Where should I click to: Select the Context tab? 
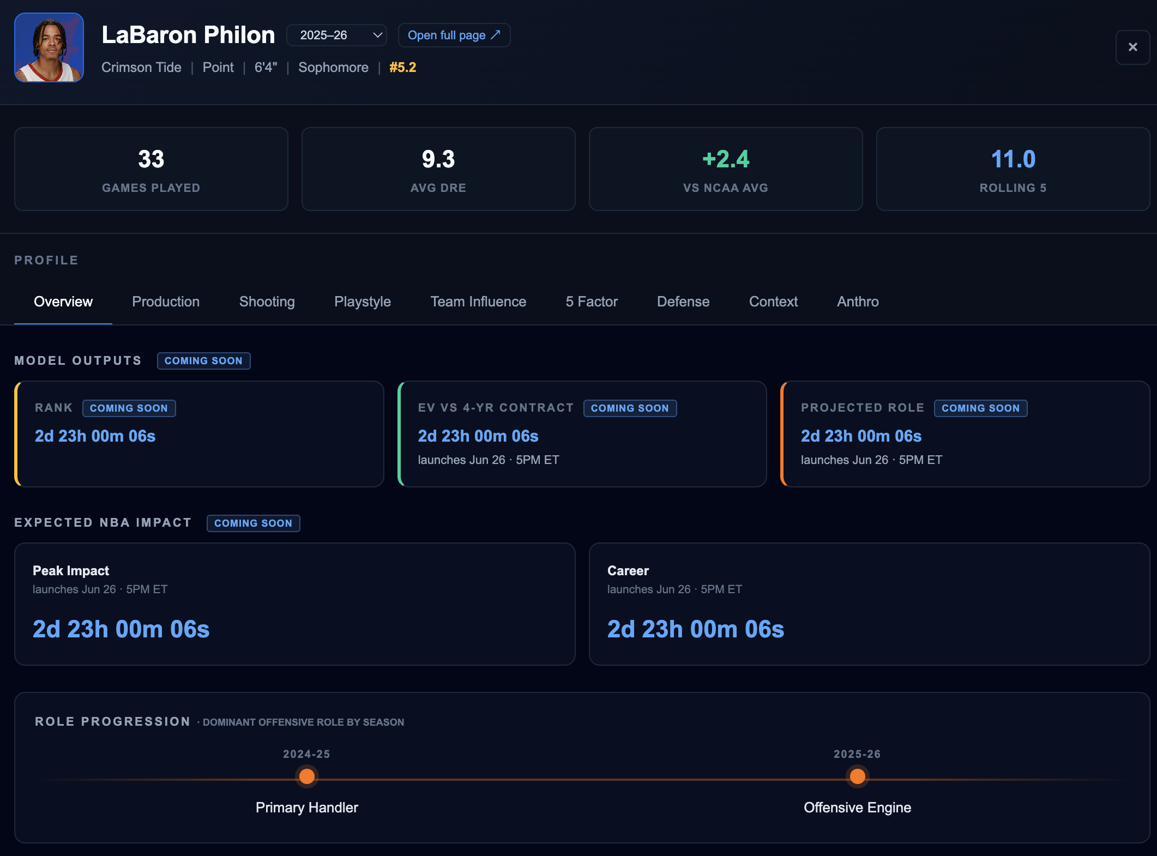tap(773, 302)
